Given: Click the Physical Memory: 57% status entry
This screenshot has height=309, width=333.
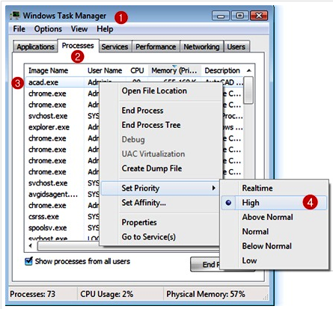Looking at the screenshot, I should (206, 294).
